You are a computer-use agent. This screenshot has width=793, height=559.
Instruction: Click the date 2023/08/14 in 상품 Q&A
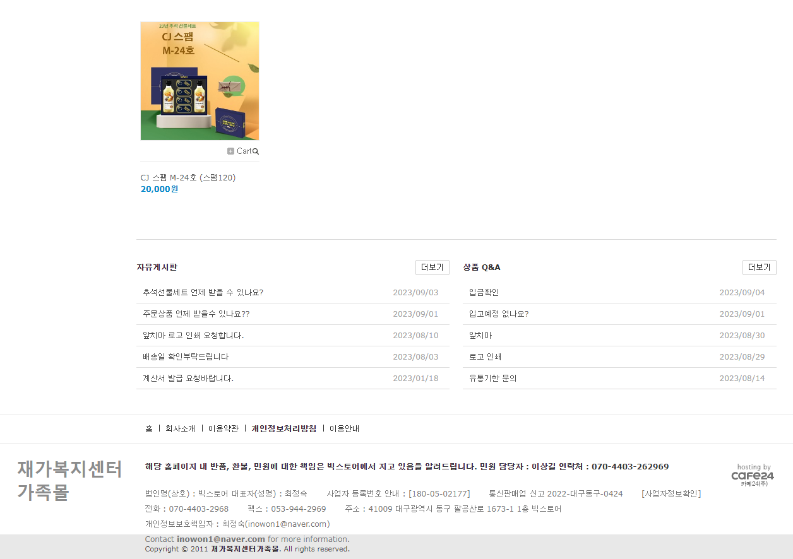[742, 379]
